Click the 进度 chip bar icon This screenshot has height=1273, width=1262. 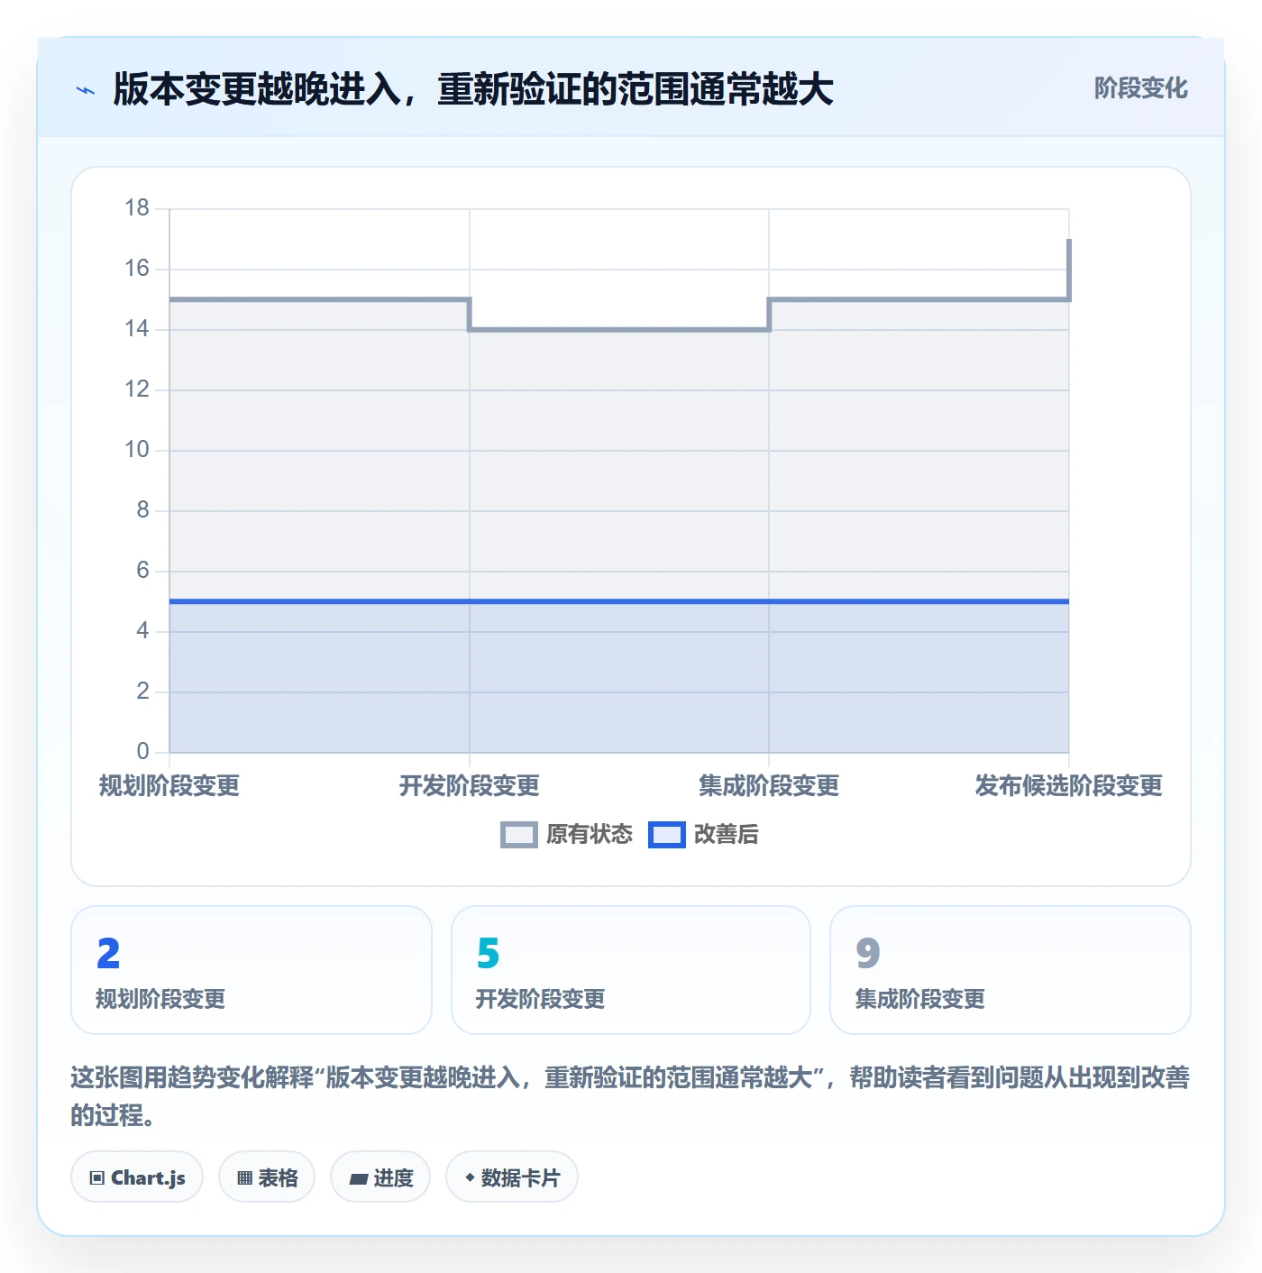pos(359,1178)
